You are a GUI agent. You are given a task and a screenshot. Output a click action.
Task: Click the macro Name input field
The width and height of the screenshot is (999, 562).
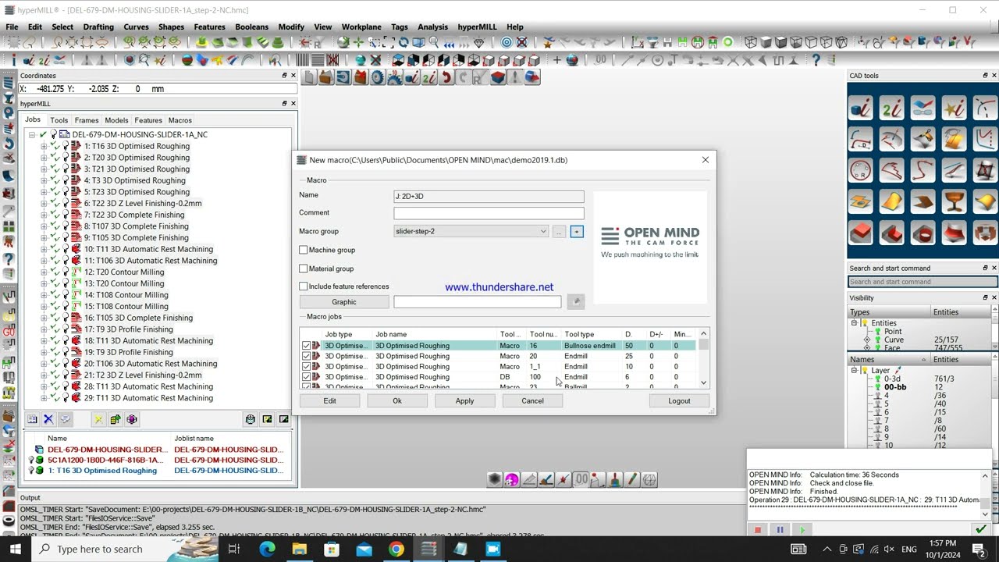pos(489,197)
